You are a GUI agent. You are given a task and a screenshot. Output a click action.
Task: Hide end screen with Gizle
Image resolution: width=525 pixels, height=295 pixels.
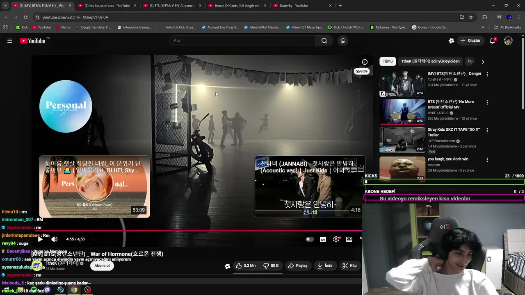(x=362, y=71)
